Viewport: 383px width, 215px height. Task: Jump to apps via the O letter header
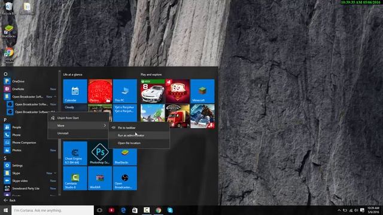pyautogui.click(x=5, y=74)
